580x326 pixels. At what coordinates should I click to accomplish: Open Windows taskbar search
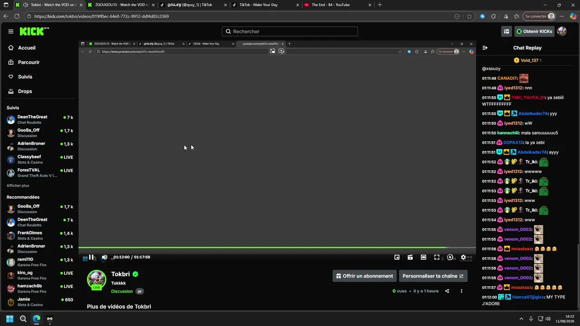pos(23,319)
